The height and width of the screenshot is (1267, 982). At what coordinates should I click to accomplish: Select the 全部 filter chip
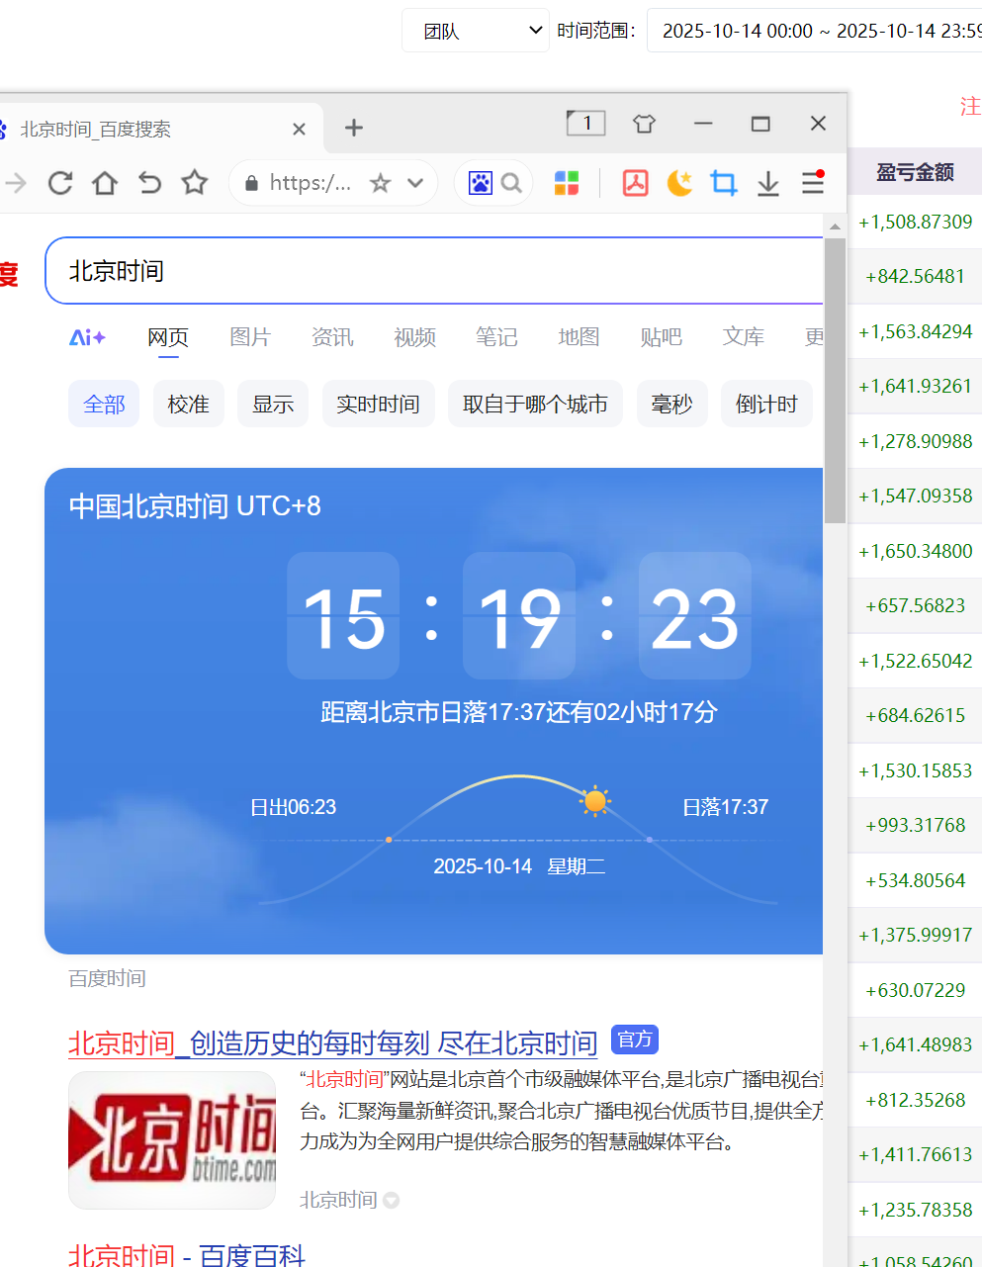coord(104,404)
